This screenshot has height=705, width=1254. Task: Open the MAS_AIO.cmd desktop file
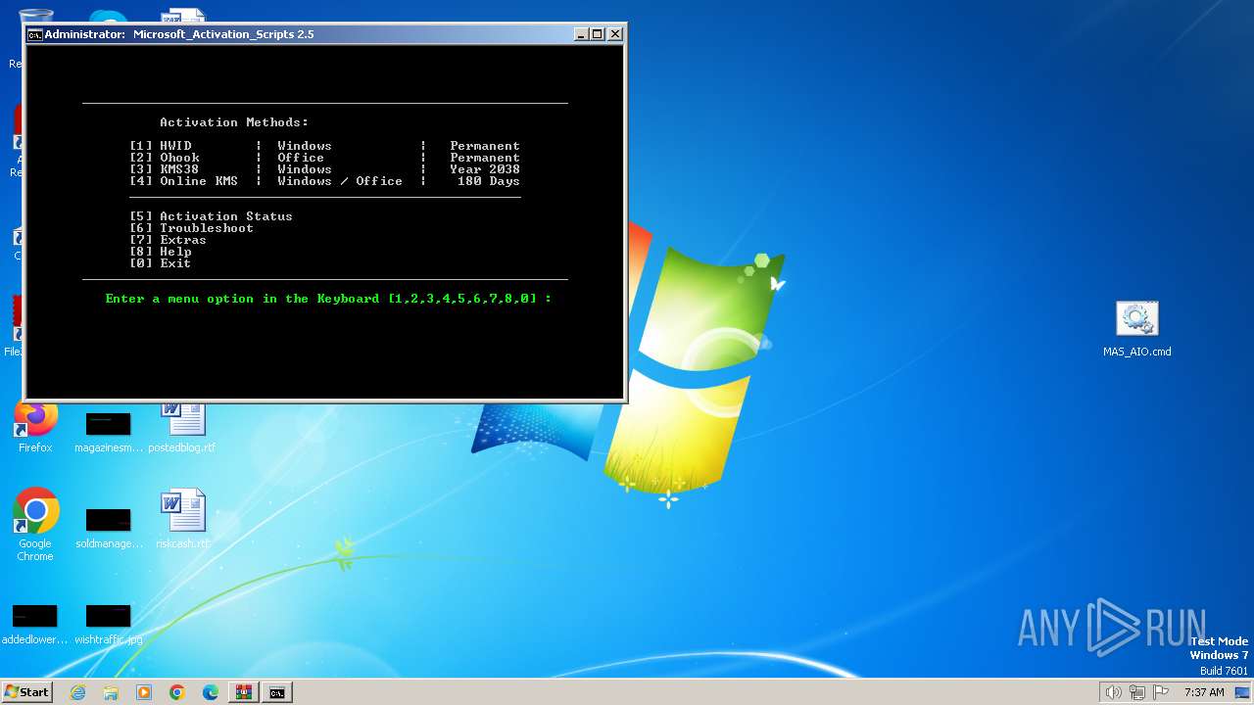1136,330
